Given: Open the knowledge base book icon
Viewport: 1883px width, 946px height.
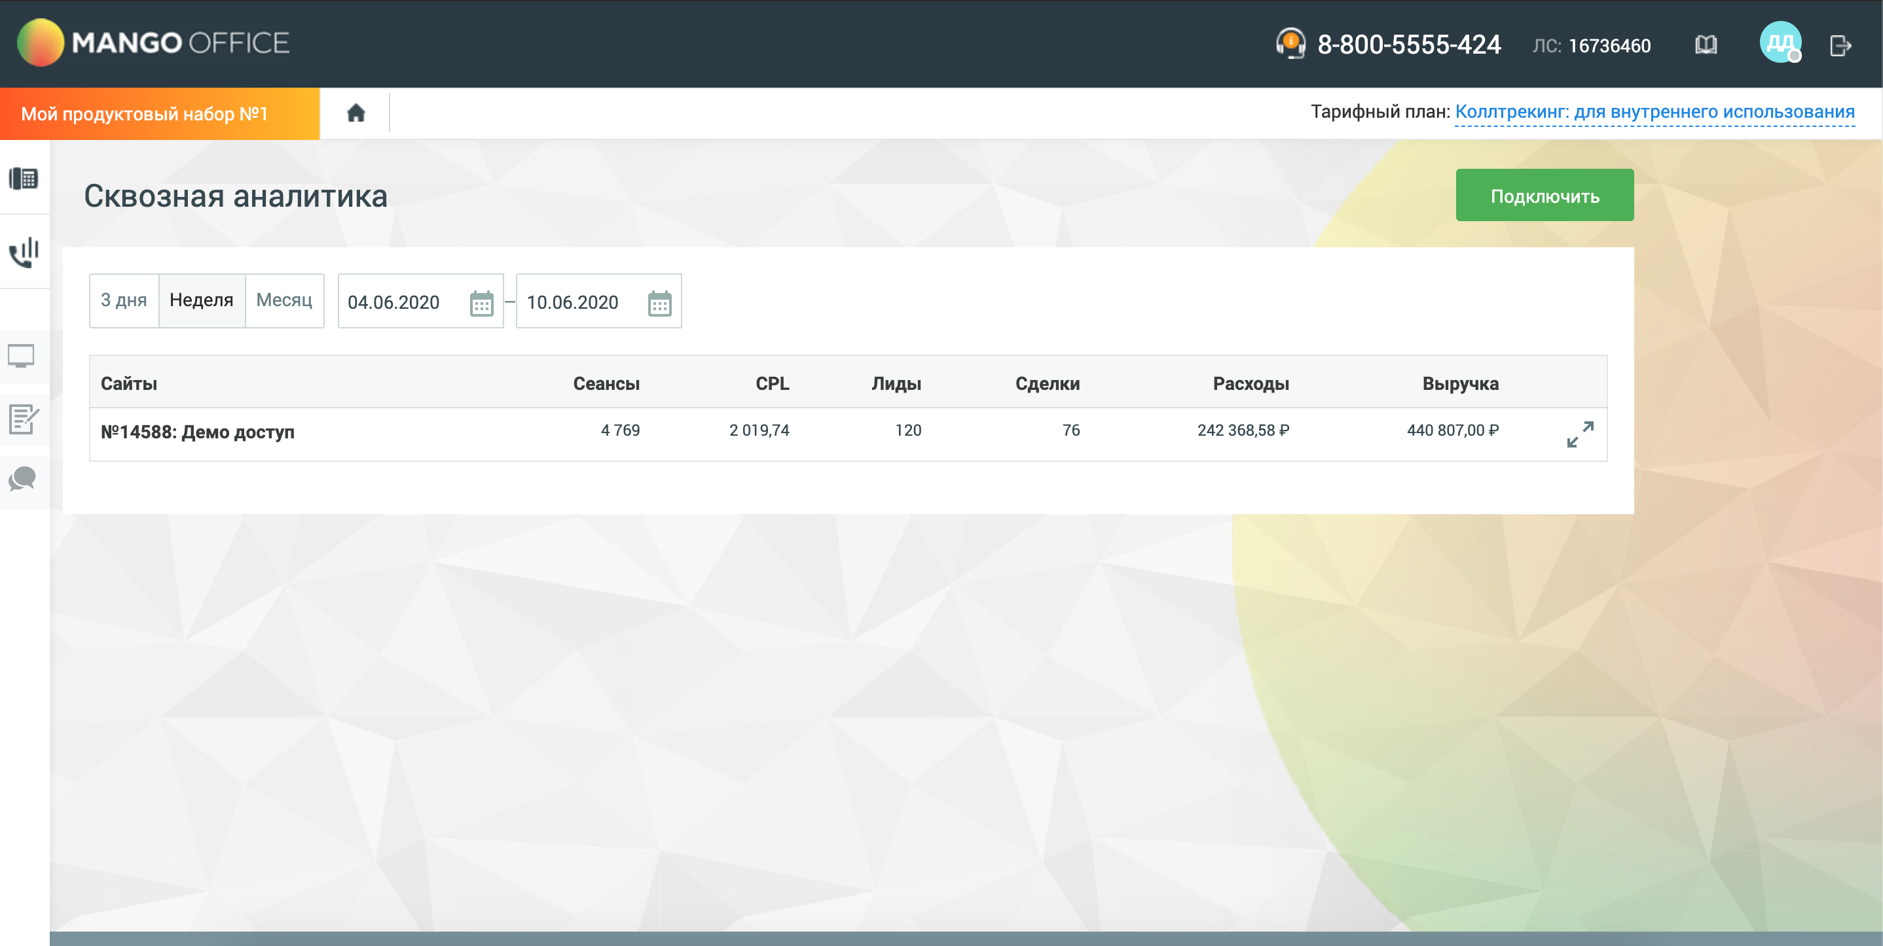Looking at the screenshot, I should (x=1706, y=45).
